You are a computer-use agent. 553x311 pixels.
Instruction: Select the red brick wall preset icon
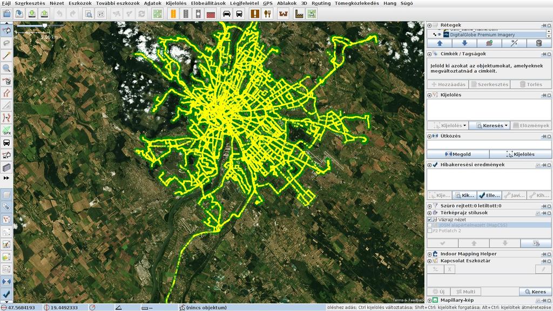pyautogui.click(x=211, y=13)
